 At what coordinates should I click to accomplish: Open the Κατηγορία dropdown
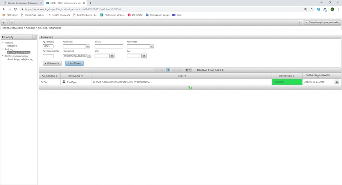[88, 46]
